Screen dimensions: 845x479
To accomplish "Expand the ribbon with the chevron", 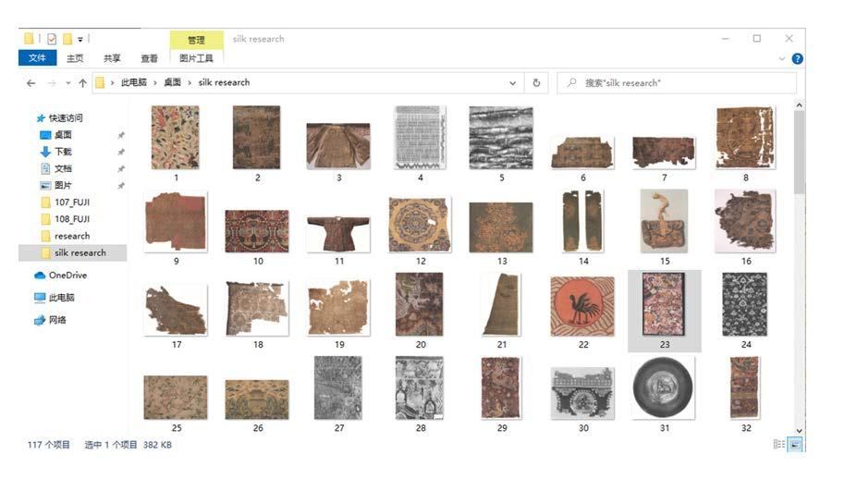I will [x=782, y=59].
